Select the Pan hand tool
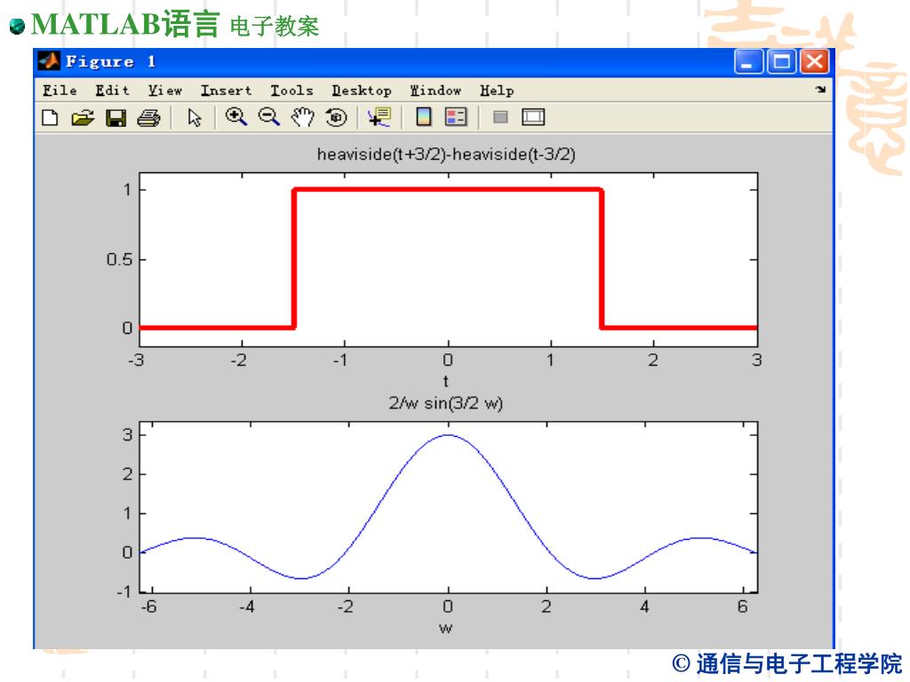The width and height of the screenshot is (910, 682). point(302,117)
